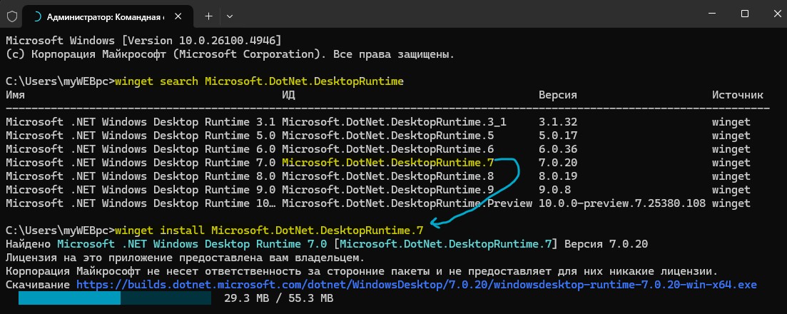
Task: Click Microsoft Windows [Version 10.0.26100.4946] line
Action: 143,40
